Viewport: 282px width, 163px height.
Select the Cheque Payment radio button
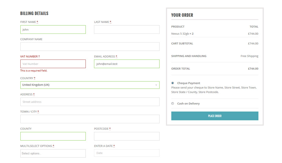pos(173,83)
